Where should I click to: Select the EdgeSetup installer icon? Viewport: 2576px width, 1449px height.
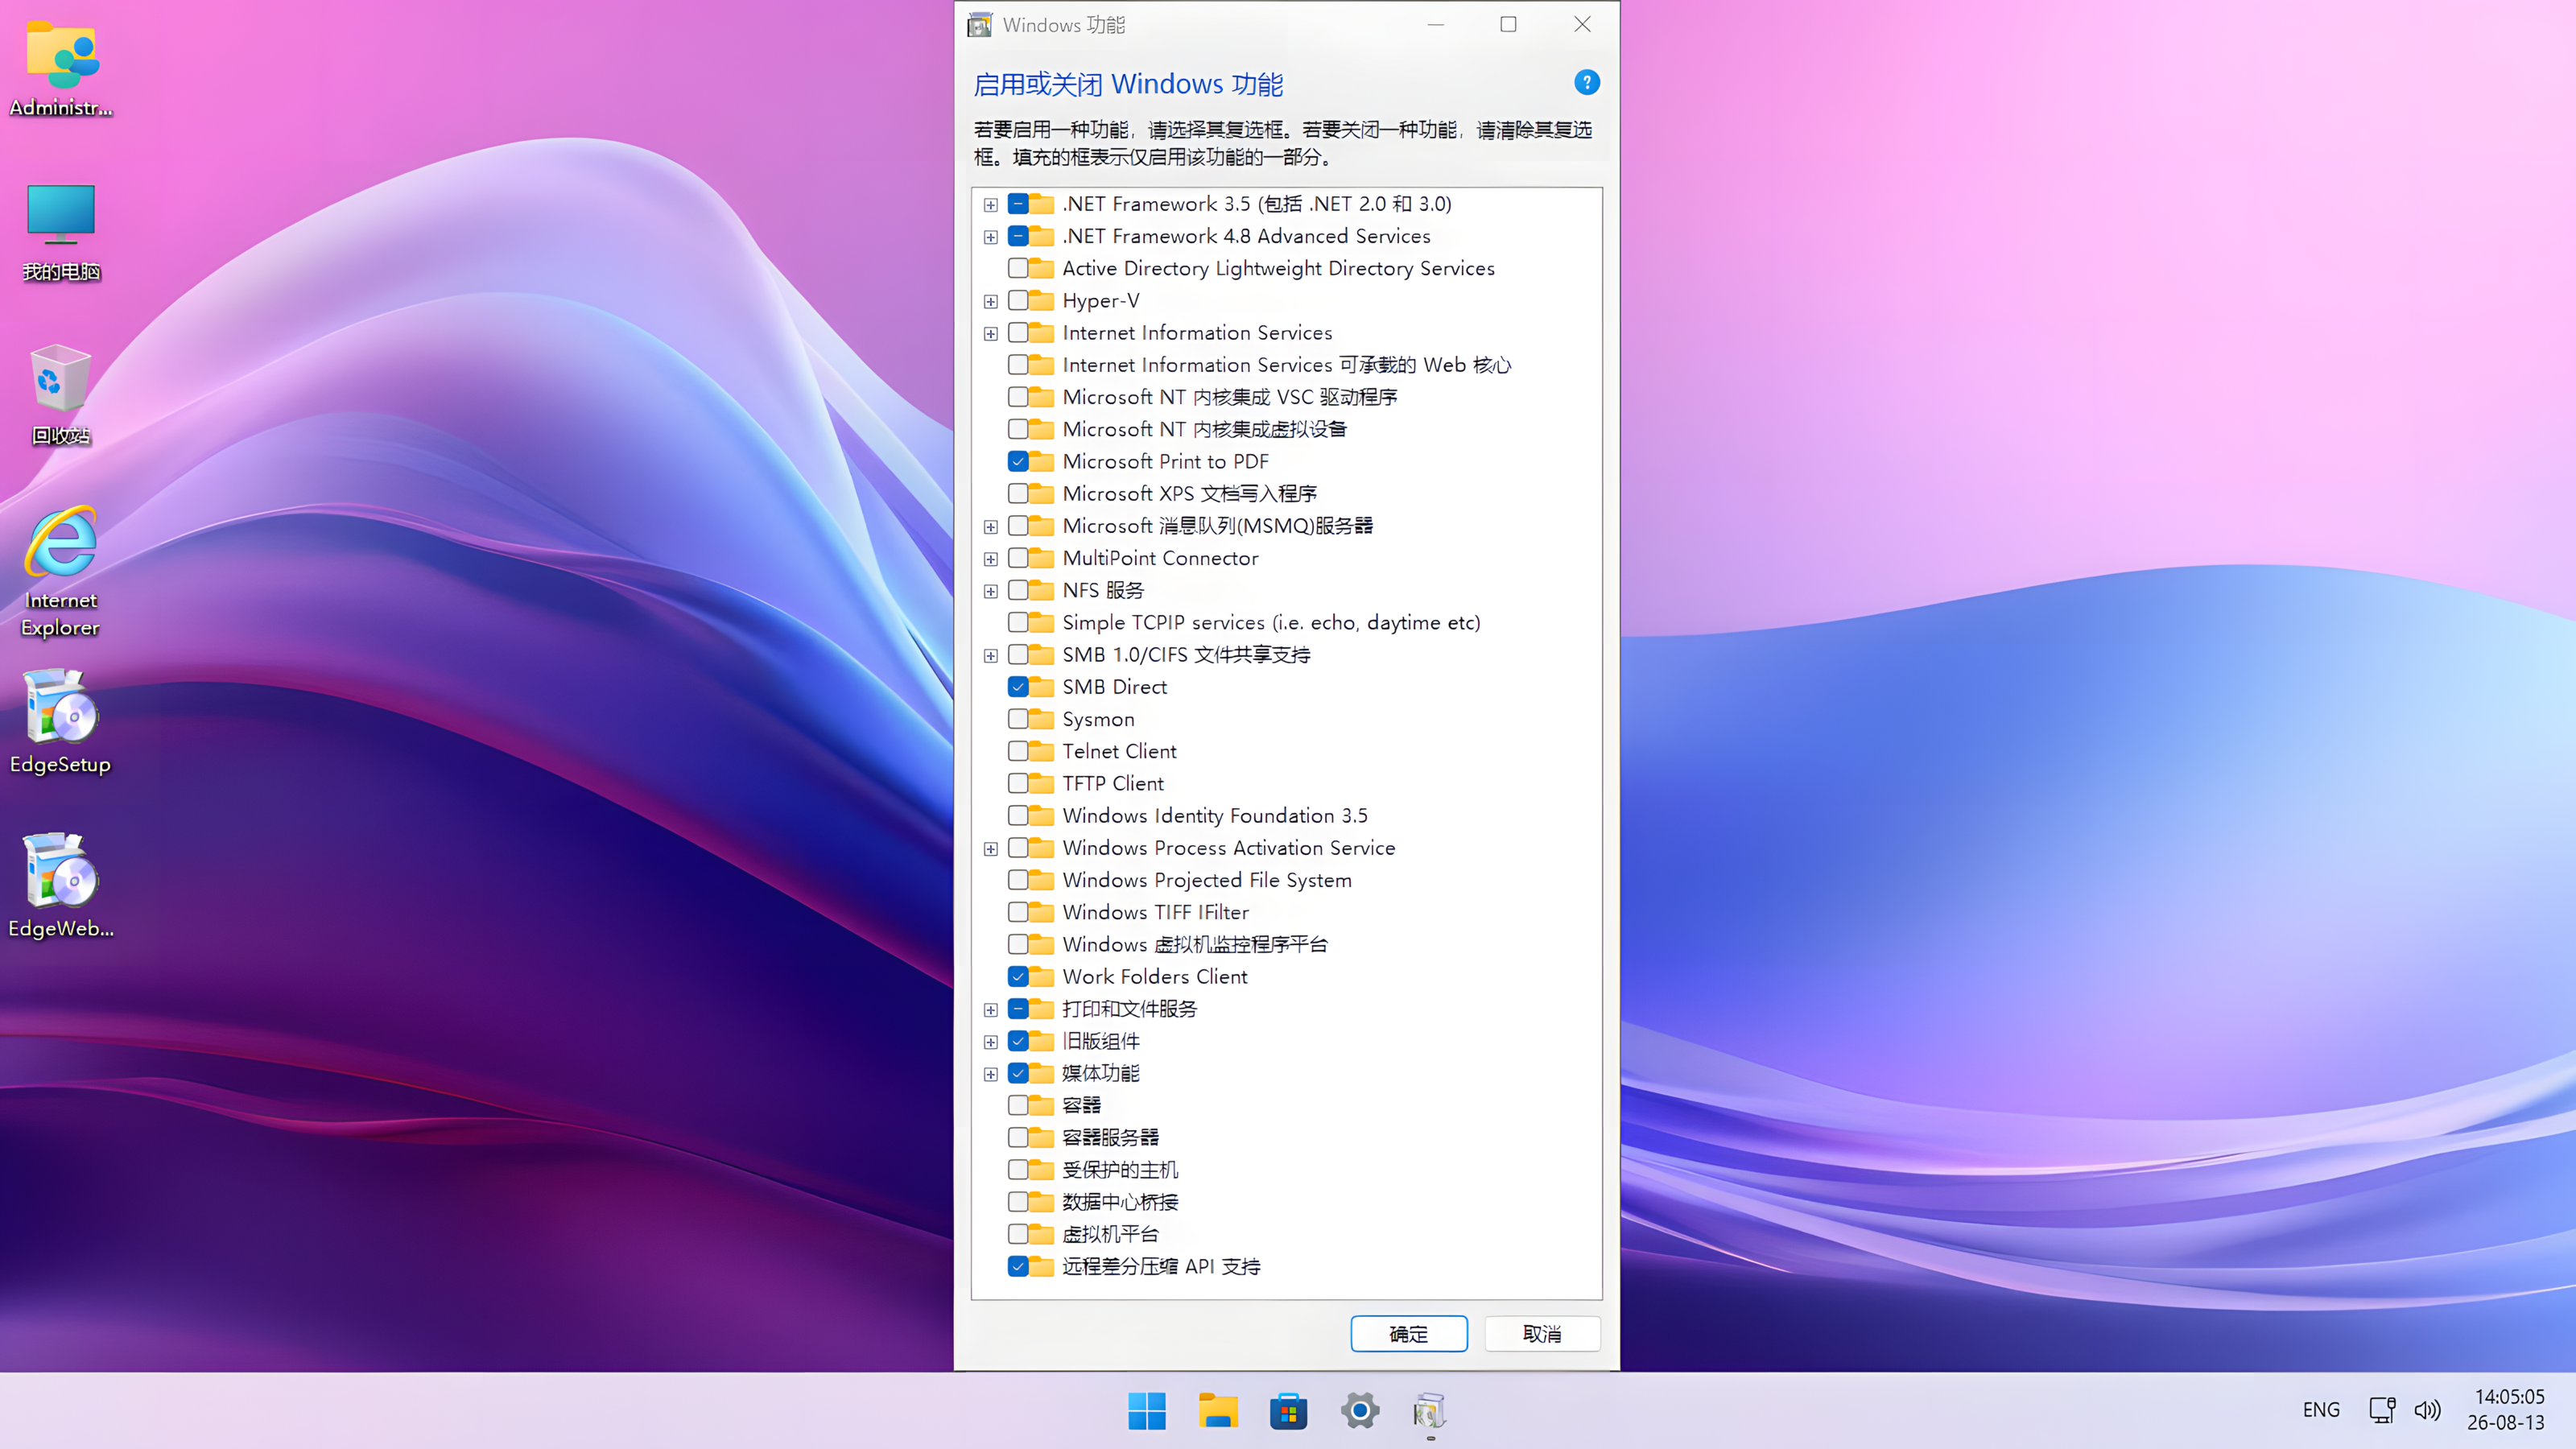point(61,723)
